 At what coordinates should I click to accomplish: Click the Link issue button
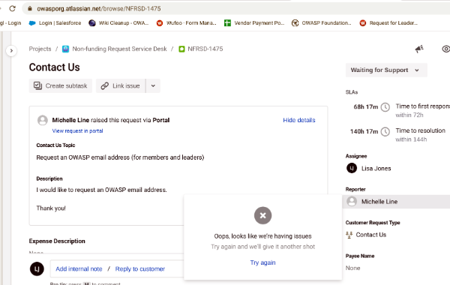[121, 85]
